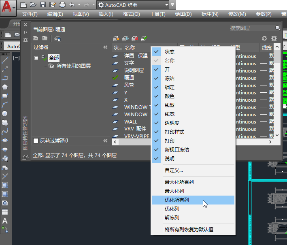Click in the 搜索图层 search field
The height and width of the screenshot is (245, 287).
252,28
